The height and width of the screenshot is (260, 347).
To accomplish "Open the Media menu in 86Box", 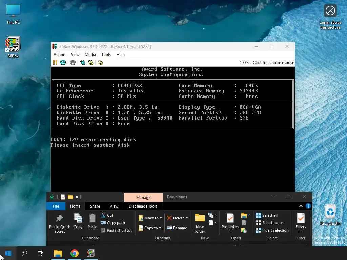I will click(x=90, y=55).
